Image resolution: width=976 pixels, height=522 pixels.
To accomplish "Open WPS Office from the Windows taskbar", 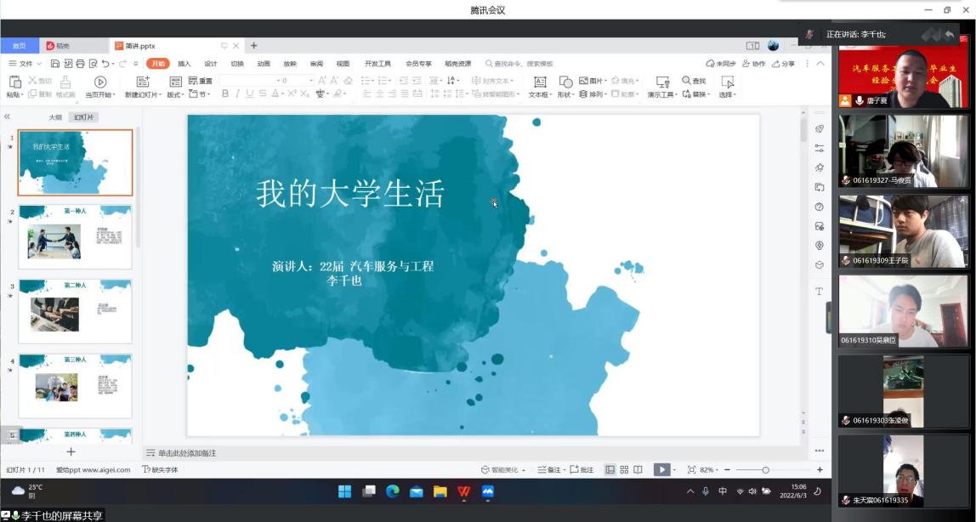I will click(463, 491).
